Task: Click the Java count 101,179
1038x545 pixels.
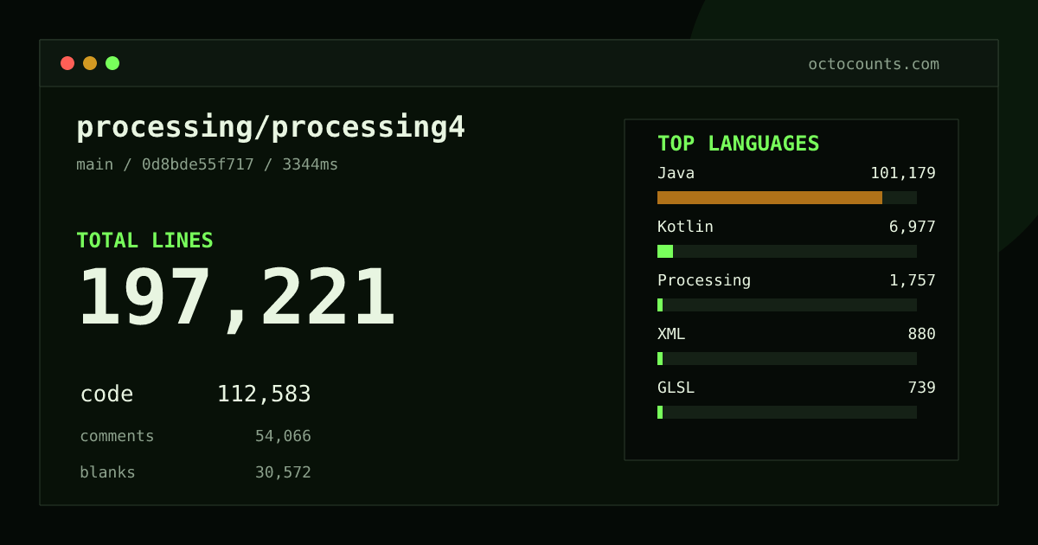Action: tap(903, 173)
